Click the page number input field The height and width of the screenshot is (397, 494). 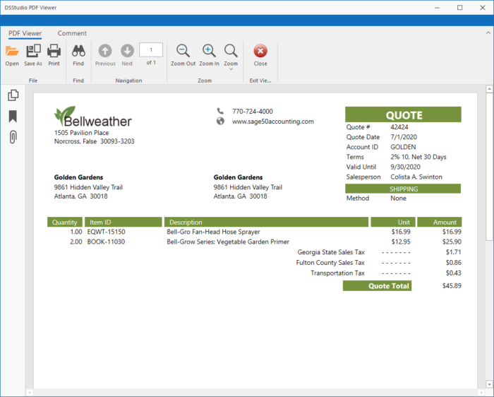tap(151, 50)
